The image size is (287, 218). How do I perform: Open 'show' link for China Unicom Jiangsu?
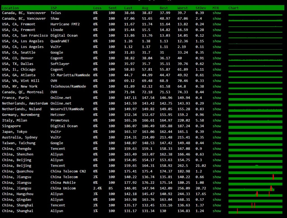pos(217,189)
